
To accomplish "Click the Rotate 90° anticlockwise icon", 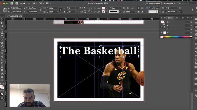I will pyautogui.click(x=85, y=8).
